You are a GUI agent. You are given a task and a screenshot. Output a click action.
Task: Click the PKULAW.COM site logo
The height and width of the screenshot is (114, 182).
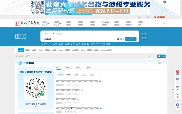click(27, 23)
